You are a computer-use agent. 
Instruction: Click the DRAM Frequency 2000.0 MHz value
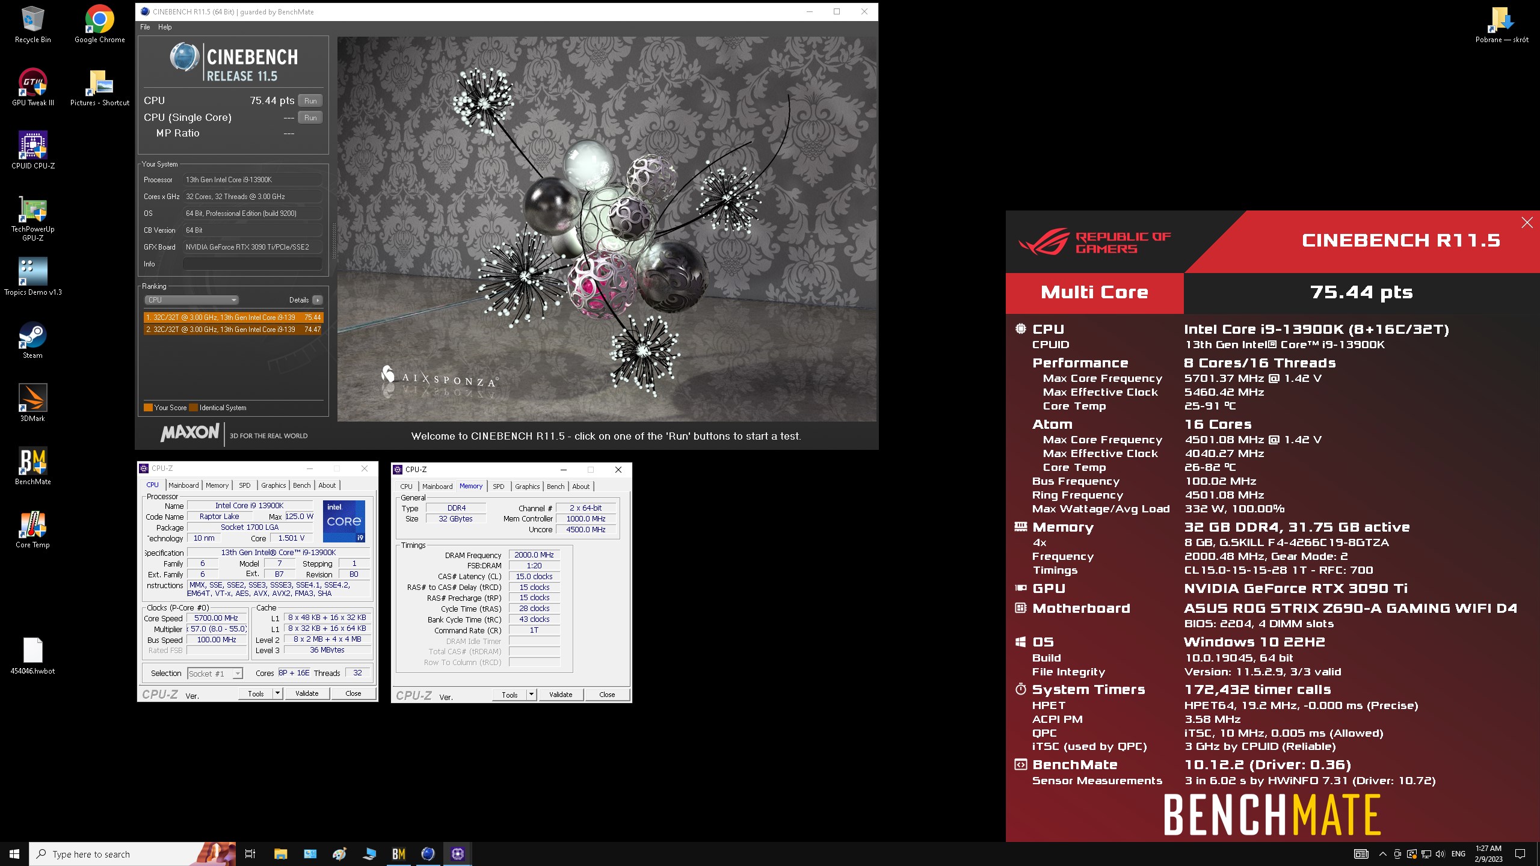coord(534,555)
